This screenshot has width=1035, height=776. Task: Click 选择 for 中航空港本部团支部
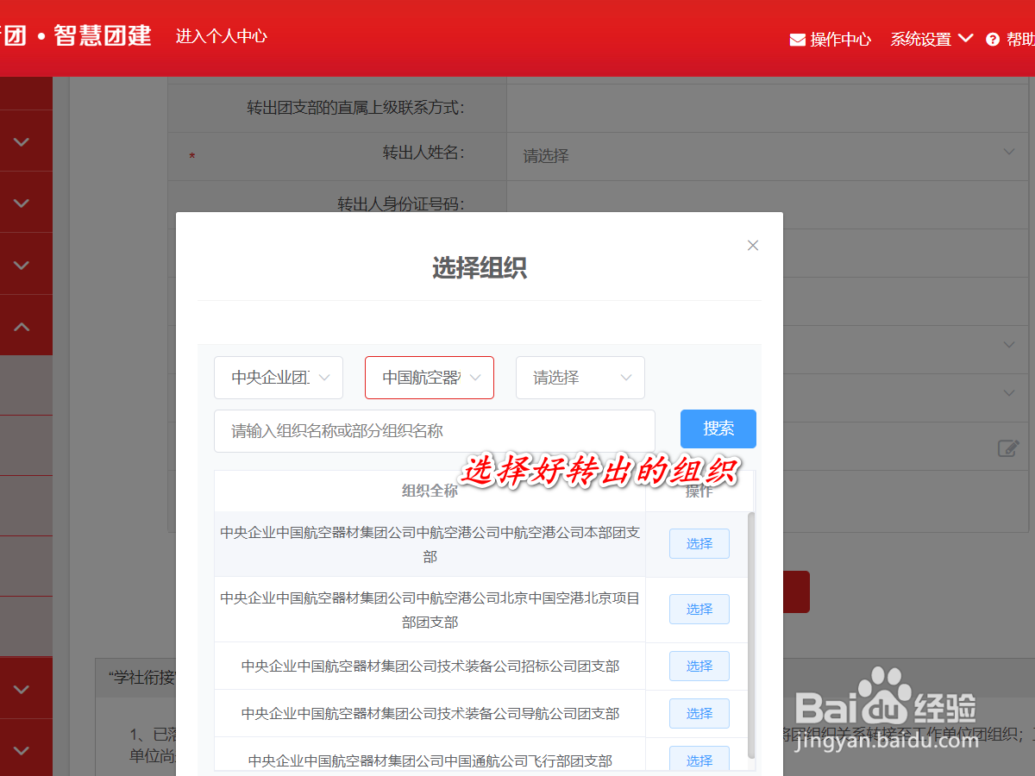[699, 543]
